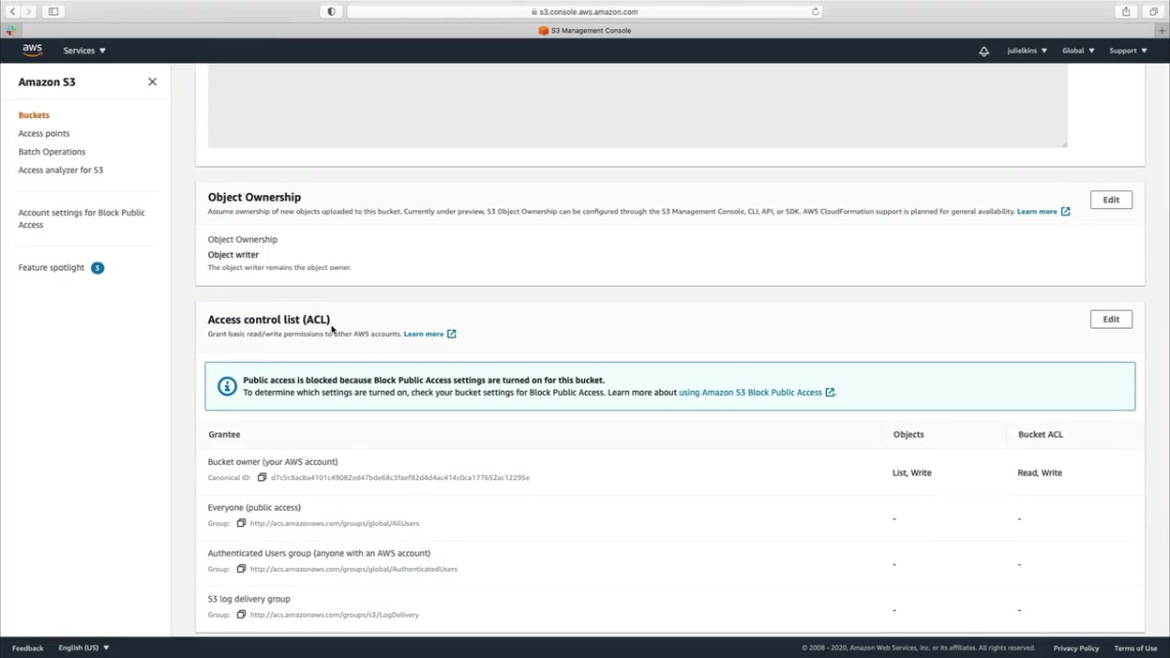Open Terms of Use in the footer

[1135, 648]
